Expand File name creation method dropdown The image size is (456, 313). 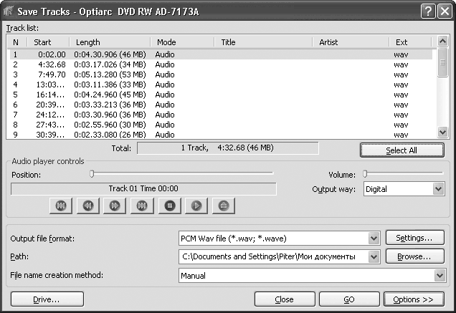click(x=438, y=275)
